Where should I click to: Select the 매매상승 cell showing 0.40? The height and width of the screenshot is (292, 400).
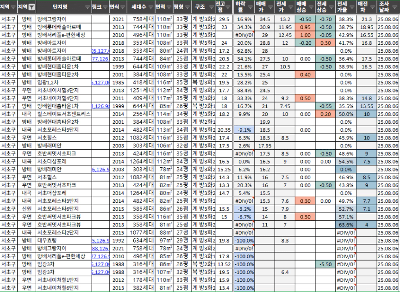click(305, 74)
